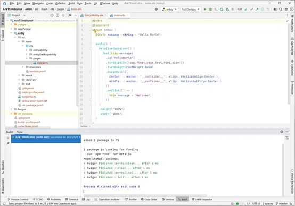This screenshot has height=206, width=295.
Task: Expand the entryability folder
Action: [27, 50]
